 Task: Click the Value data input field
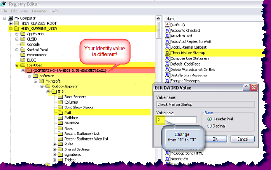(x=176, y=120)
